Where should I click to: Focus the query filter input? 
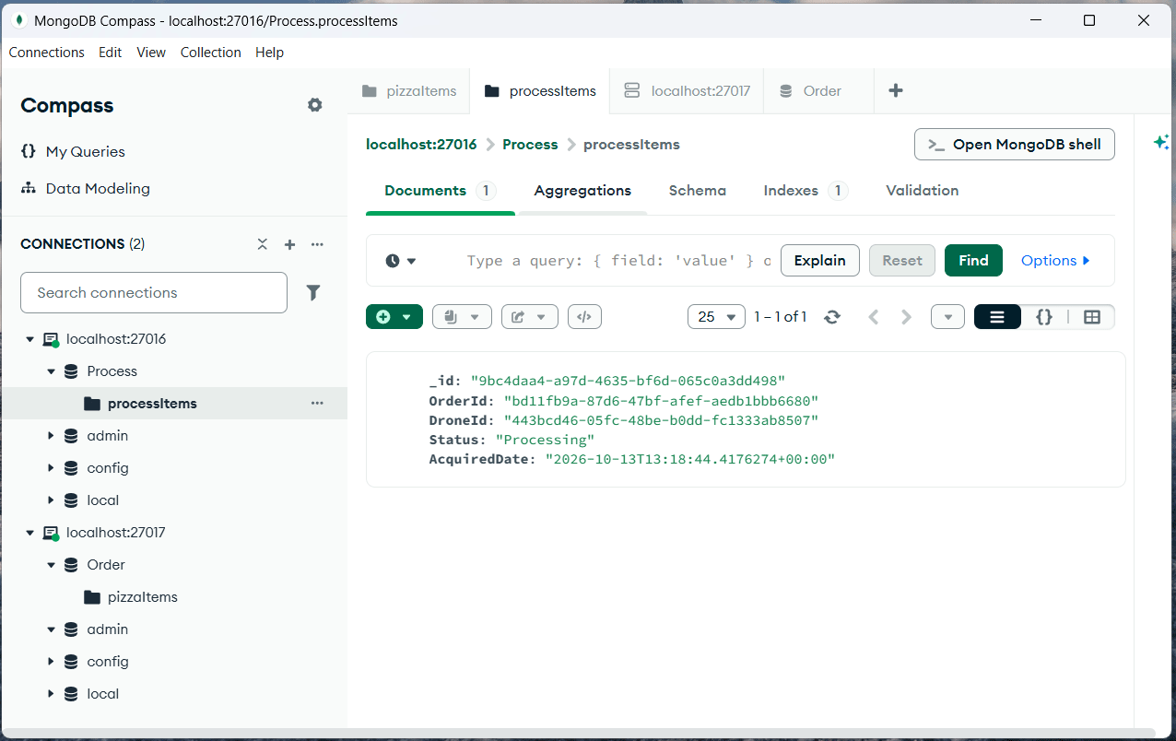(x=618, y=261)
